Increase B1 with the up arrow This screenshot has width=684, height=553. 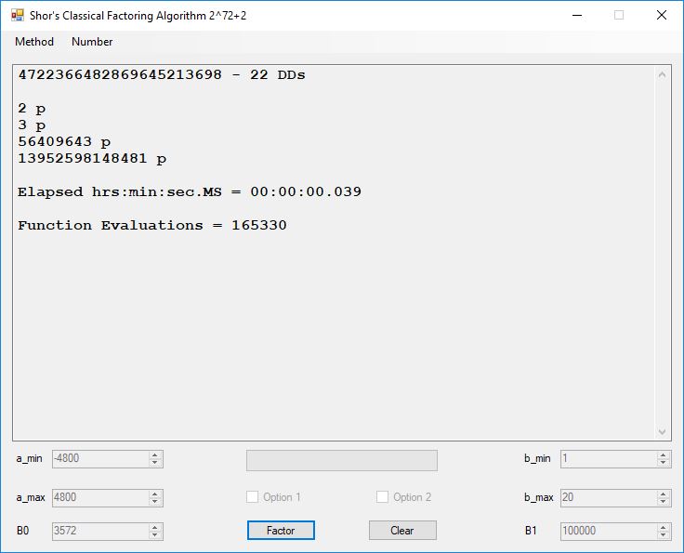[x=663, y=527]
